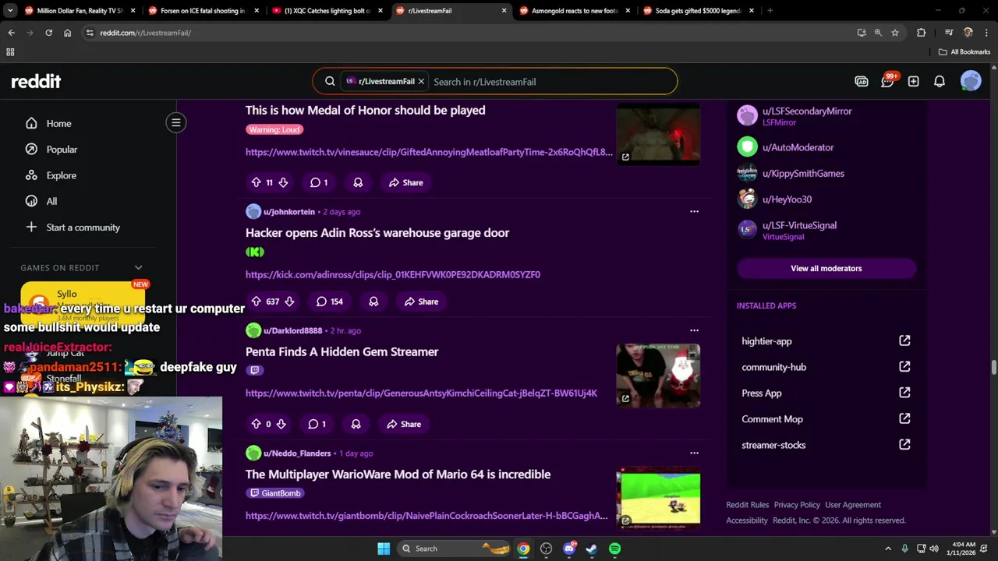Click the GiantBomb flair tag
998x561 pixels.
click(275, 493)
